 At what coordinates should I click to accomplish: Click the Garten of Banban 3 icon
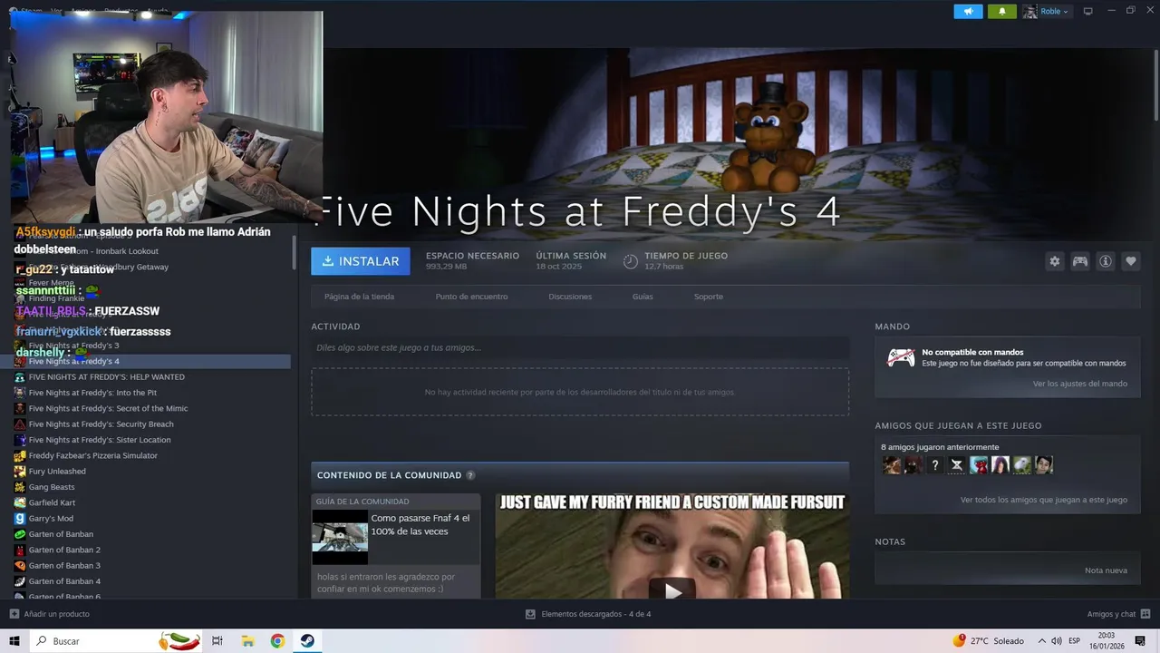point(20,565)
